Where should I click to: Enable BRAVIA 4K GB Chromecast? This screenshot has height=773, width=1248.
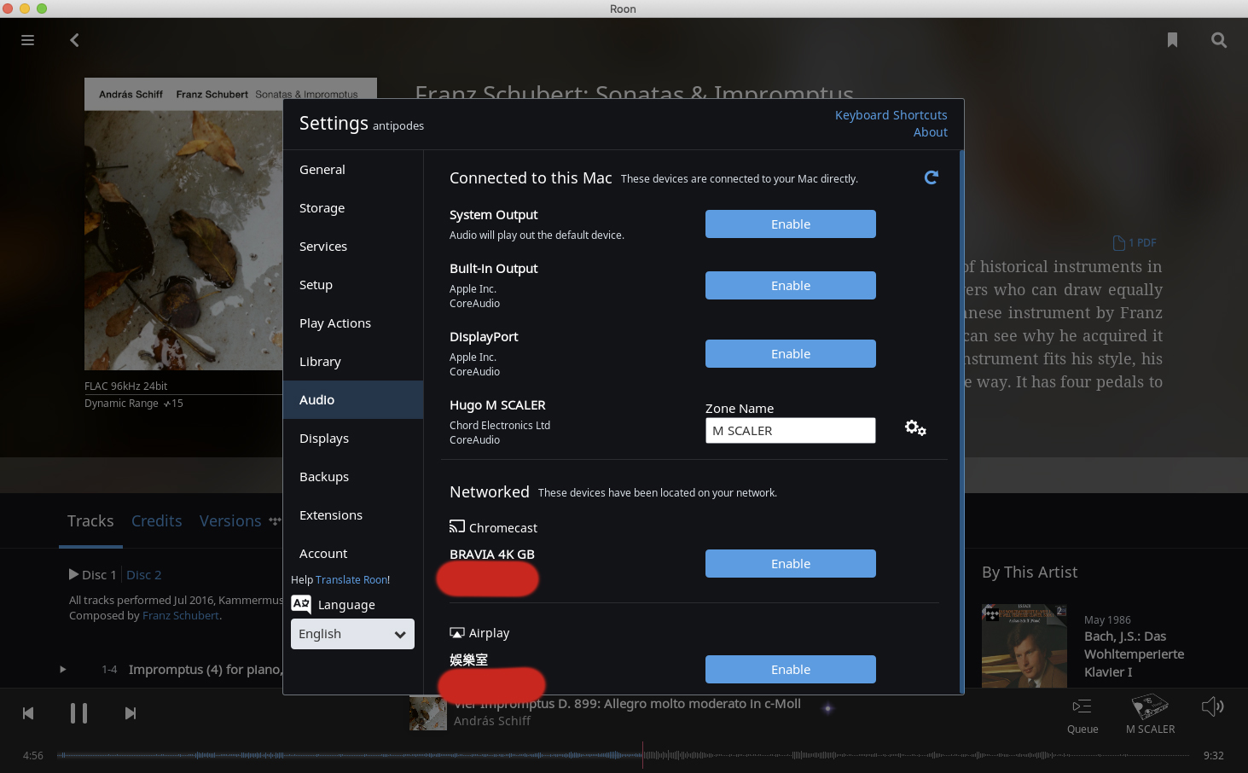coord(790,563)
